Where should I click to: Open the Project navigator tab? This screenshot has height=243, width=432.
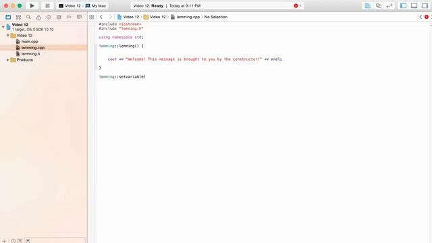pos(8,17)
